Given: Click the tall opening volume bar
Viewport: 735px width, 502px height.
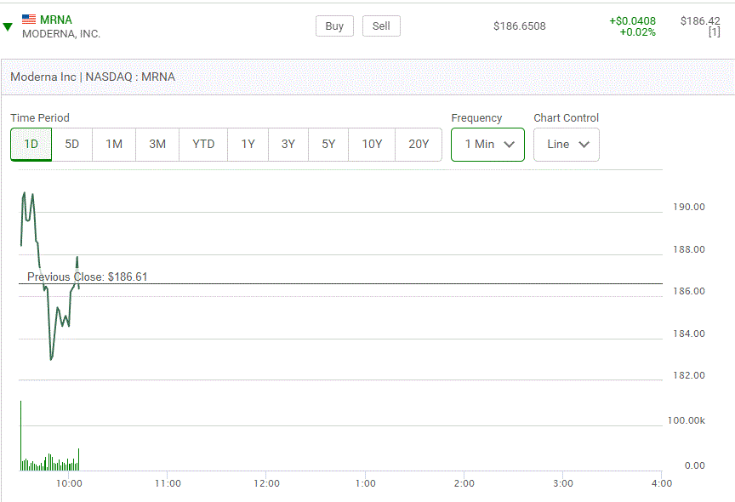Looking at the screenshot, I should coord(20,436).
